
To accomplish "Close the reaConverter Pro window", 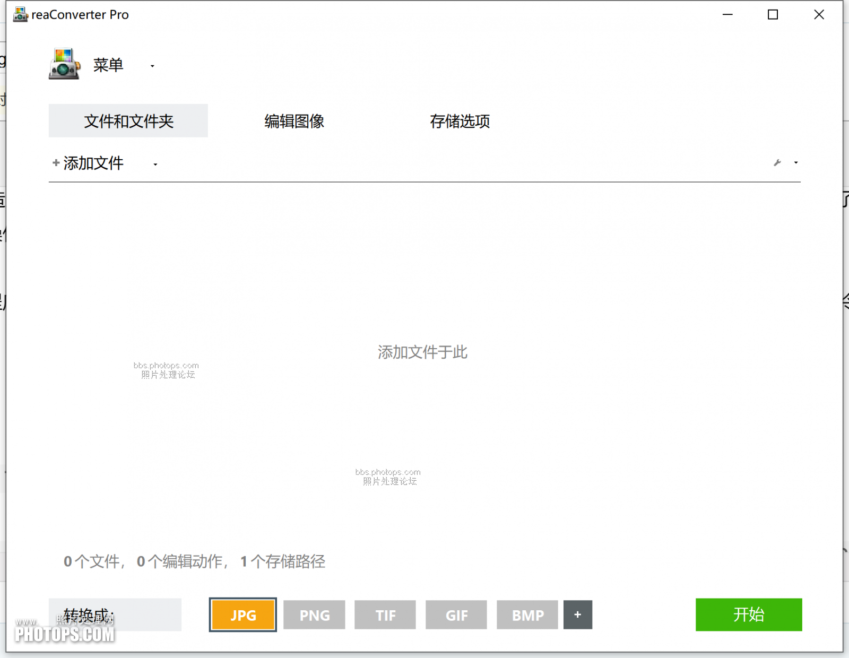I will [x=819, y=15].
